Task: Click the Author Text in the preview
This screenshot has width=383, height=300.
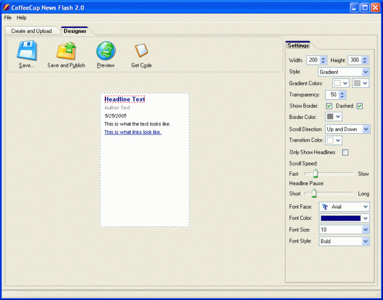Action: (x=117, y=108)
